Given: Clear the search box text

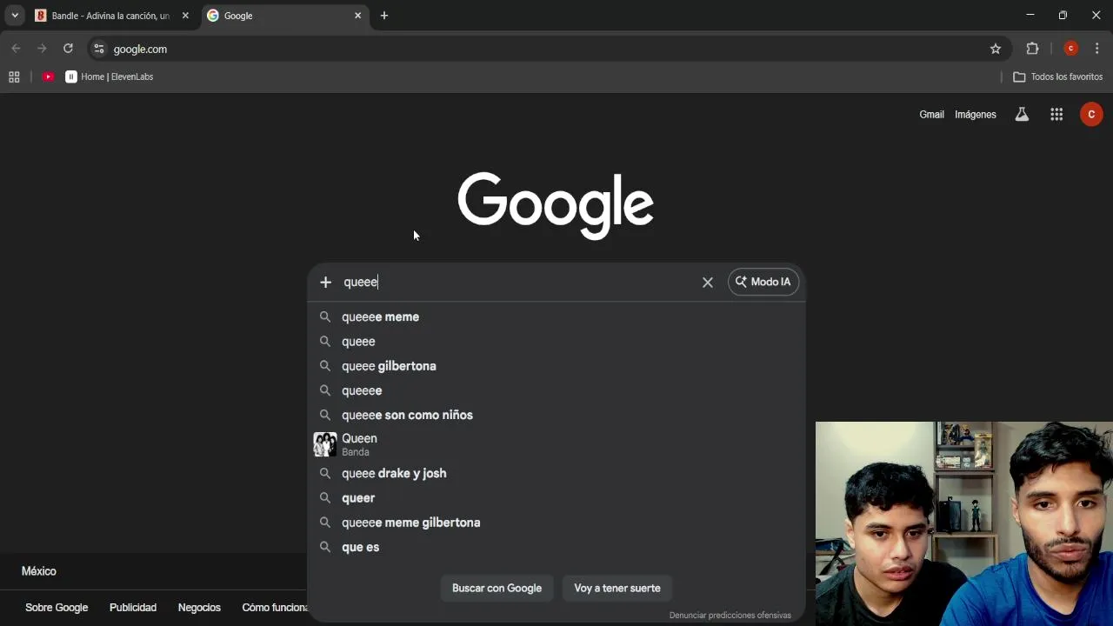Looking at the screenshot, I should coord(708,282).
